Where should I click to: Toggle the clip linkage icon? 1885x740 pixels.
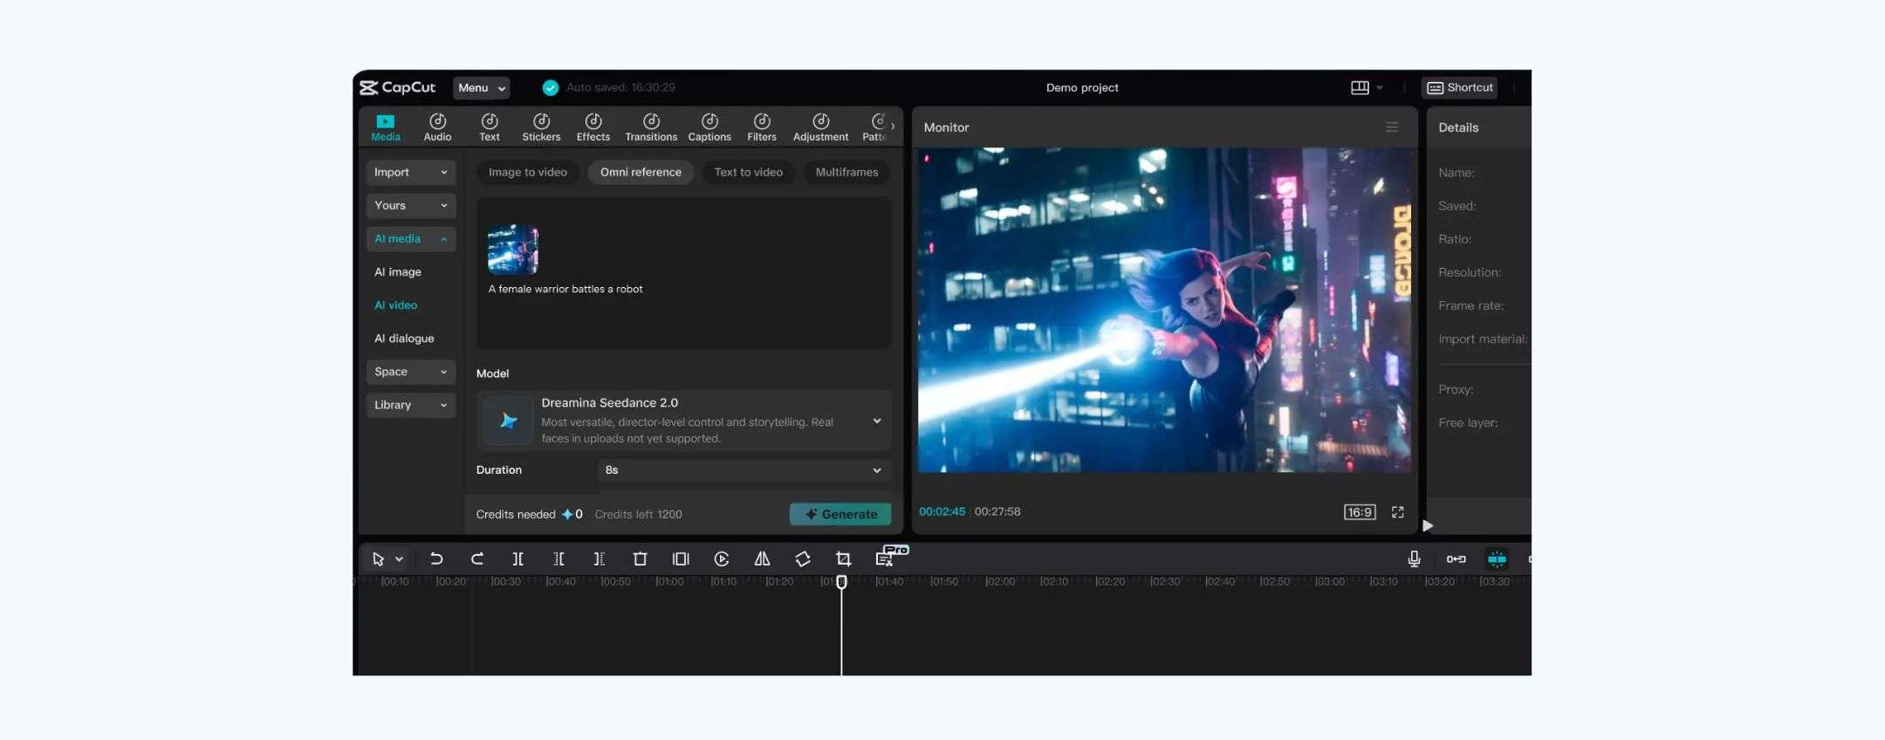pyautogui.click(x=1456, y=558)
